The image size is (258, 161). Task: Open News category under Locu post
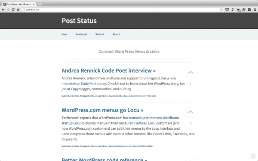click(105, 146)
